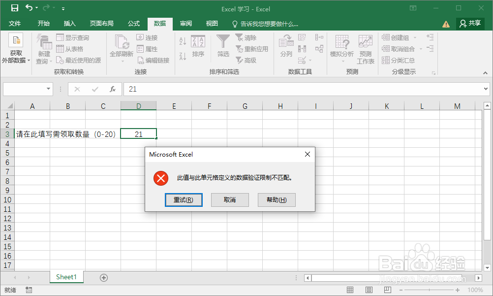Viewport: 493px width, 296px height.
Task: Click the 取消 button in dialog
Action: [x=230, y=200]
